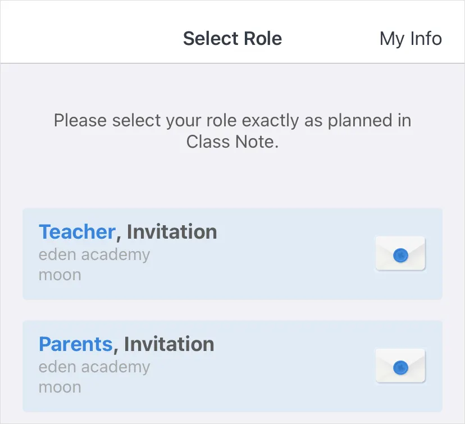The width and height of the screenshot is (465, 424).
Task: Click the word Invitation beside Parents
Action: (169, 344)
